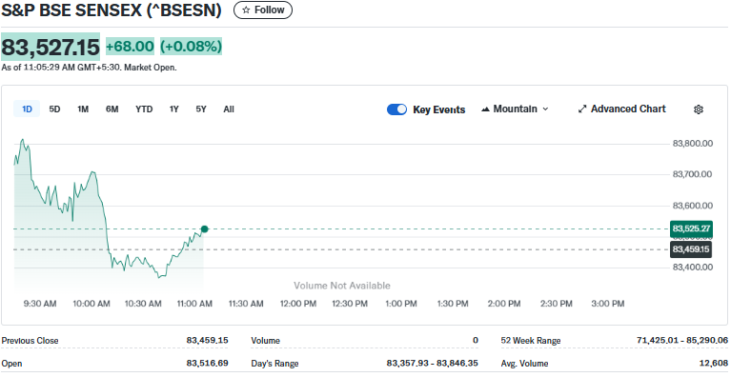Click the current price dot on chart
731x377 pixels.
[x=204, y=229]
